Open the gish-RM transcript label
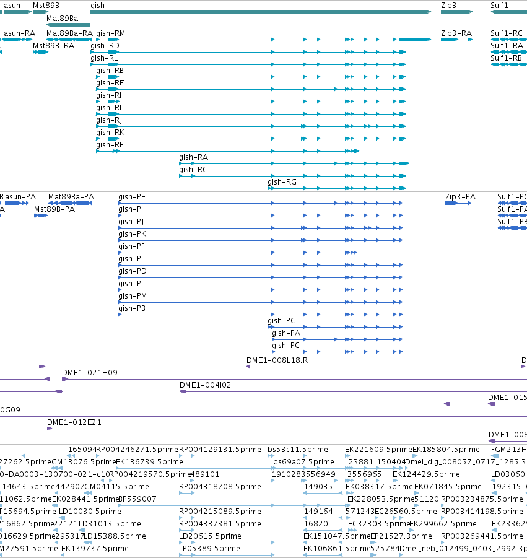Screen dimensions: 527x558 tap(111, 33)
